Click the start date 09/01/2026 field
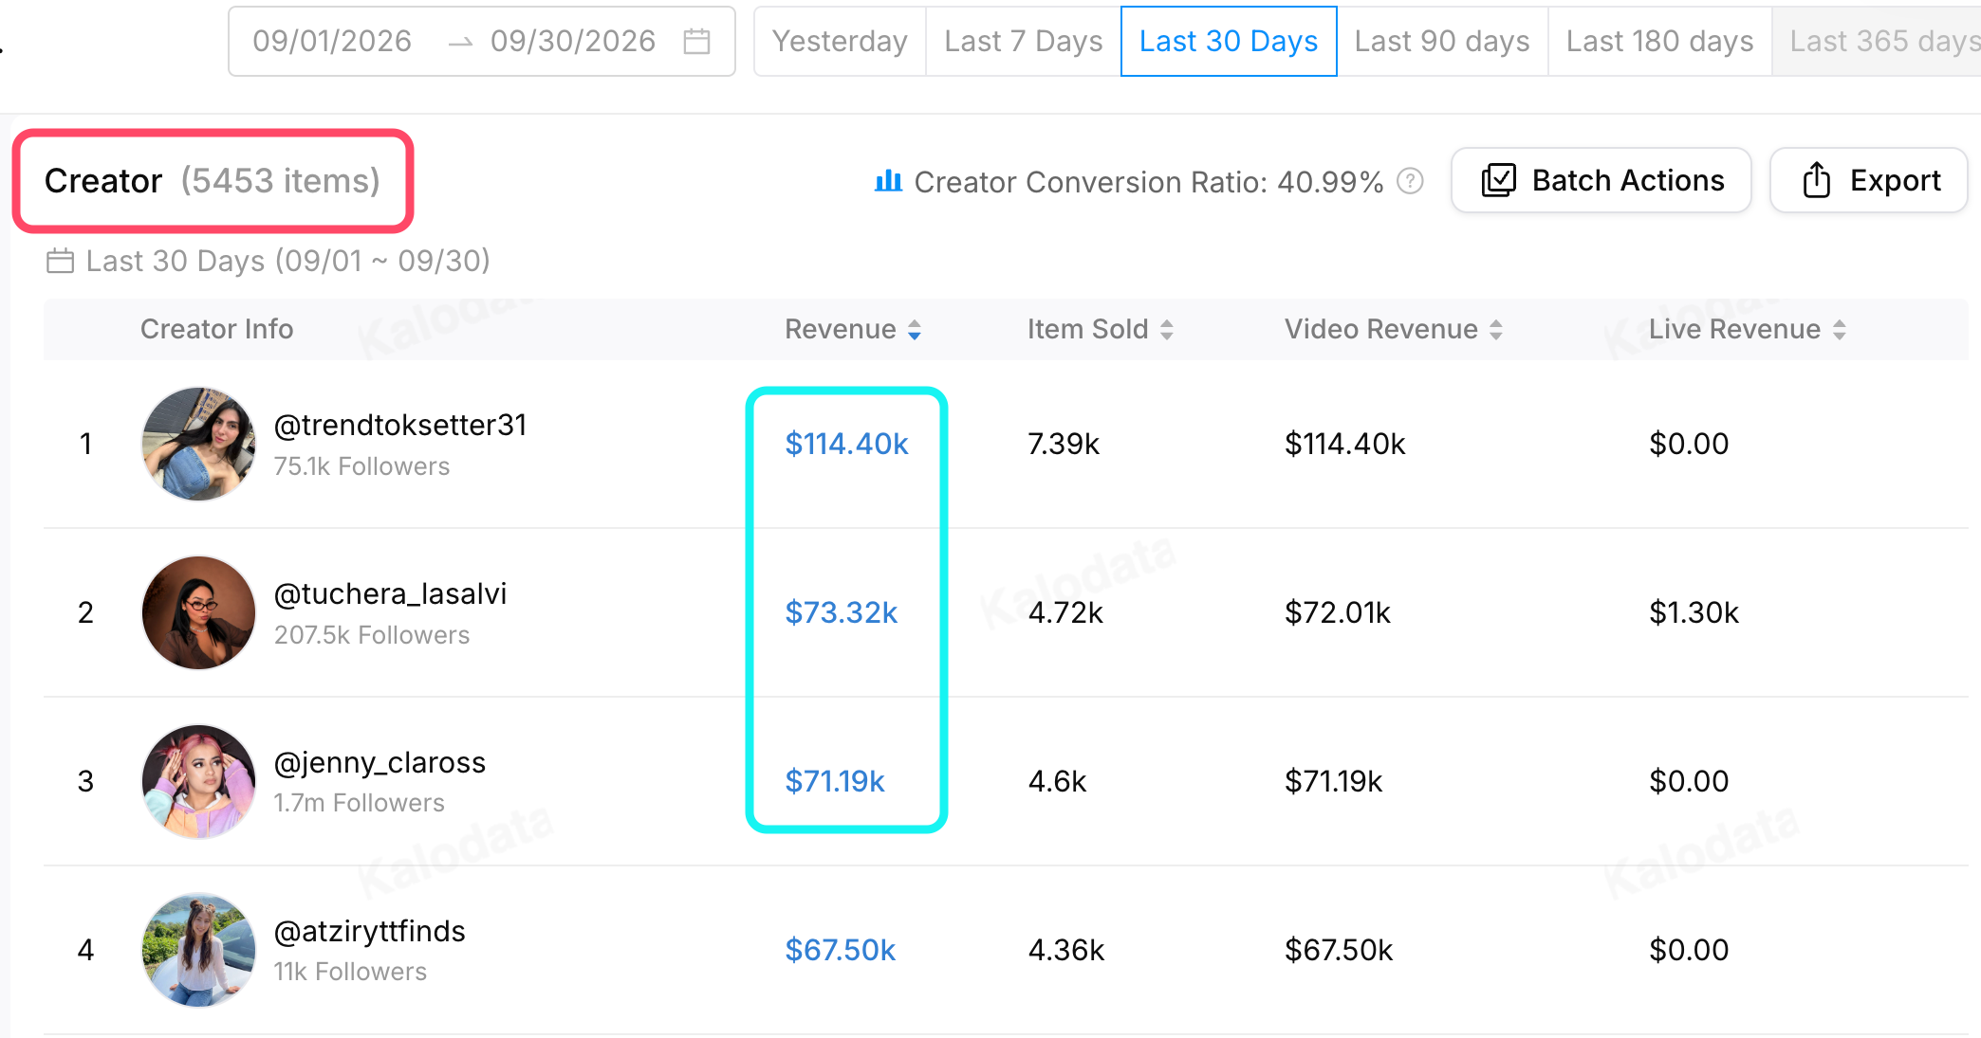Viewport: 1981px width, 1038px height. [x=332, y=42]
